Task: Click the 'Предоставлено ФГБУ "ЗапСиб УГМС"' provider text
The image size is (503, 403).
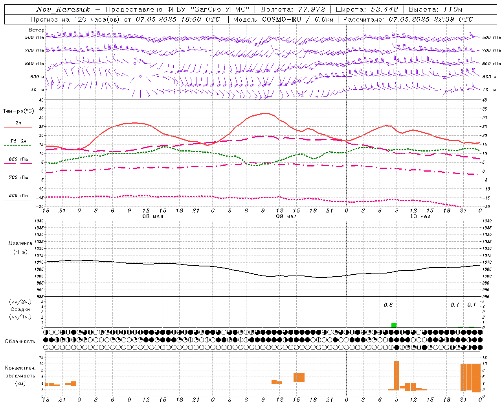Action: [178, 9]
